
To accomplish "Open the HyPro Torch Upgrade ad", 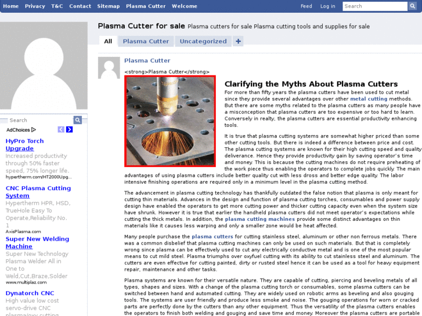I will click(x=24, y=145).
